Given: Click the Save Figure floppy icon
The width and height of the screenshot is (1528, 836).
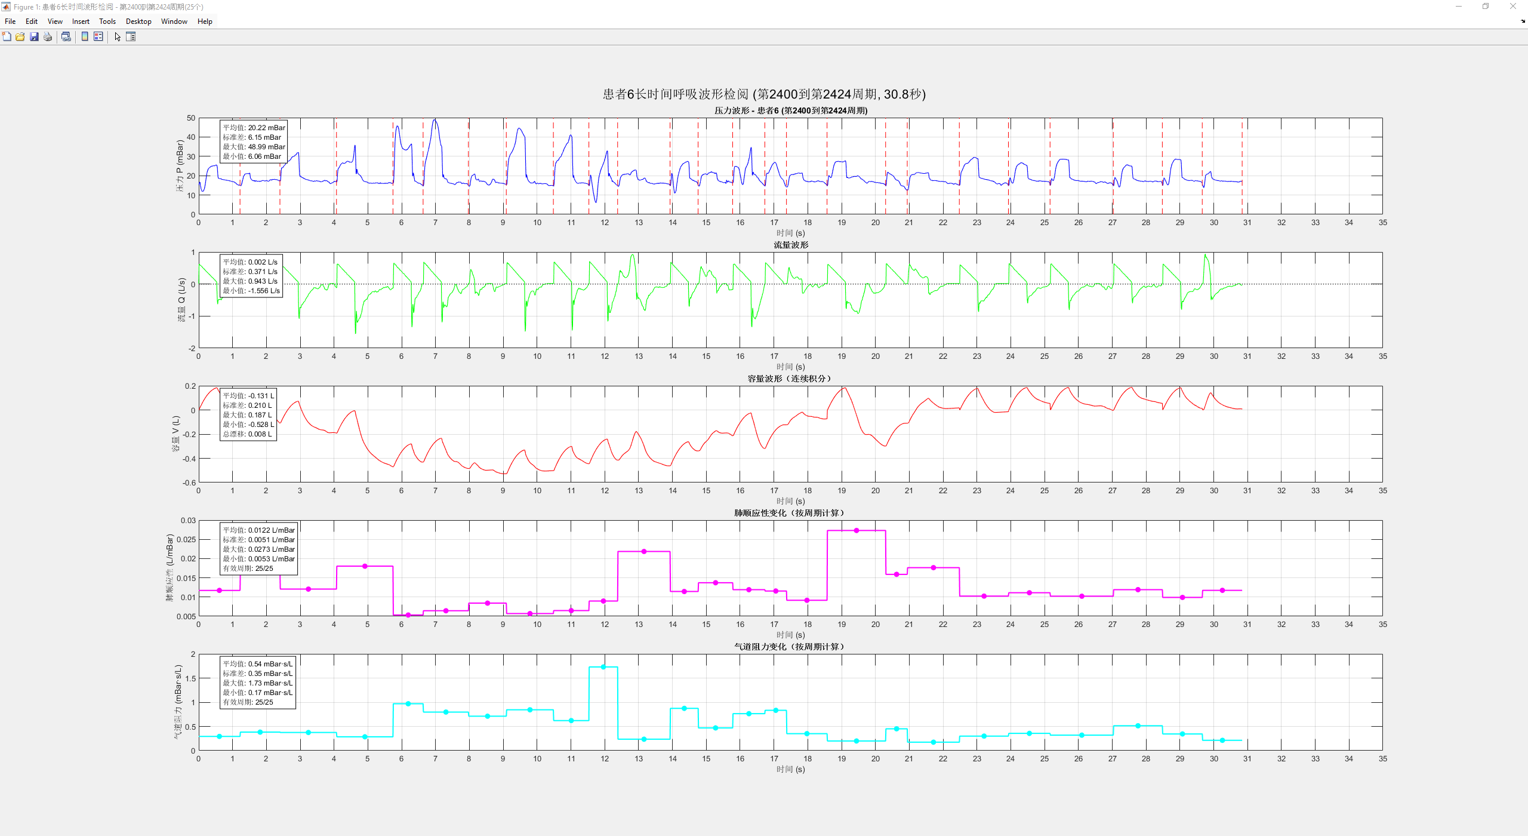Looking at the screenshot, I should (34, 37).
